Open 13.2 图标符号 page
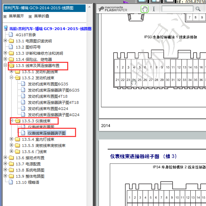 pyautogui.click(x=28, y=47)
